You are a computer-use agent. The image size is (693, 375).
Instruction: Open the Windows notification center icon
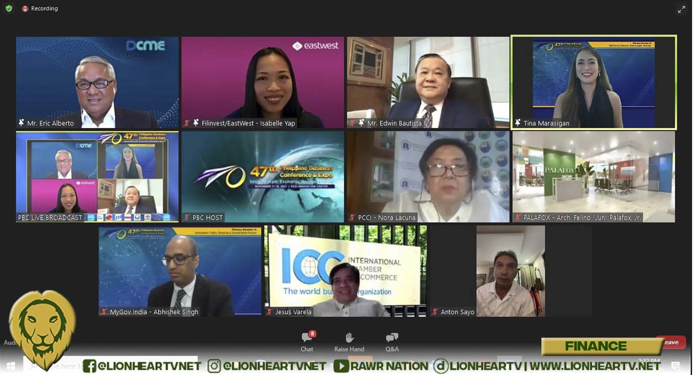[x=676, y=366]
